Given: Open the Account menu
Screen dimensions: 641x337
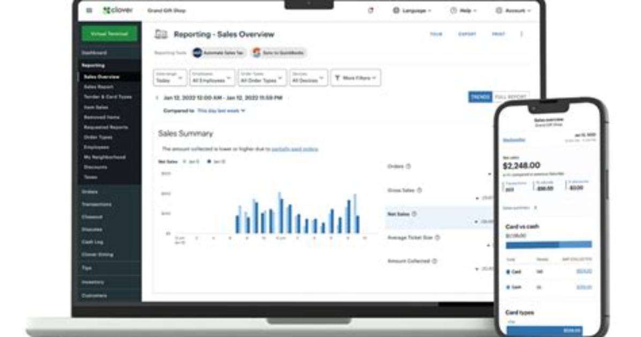Looking at the screenshot, I should 513,11.
